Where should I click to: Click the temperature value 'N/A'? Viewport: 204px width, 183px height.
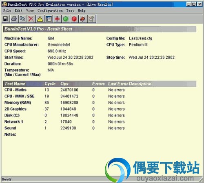(x=51, y=70)
